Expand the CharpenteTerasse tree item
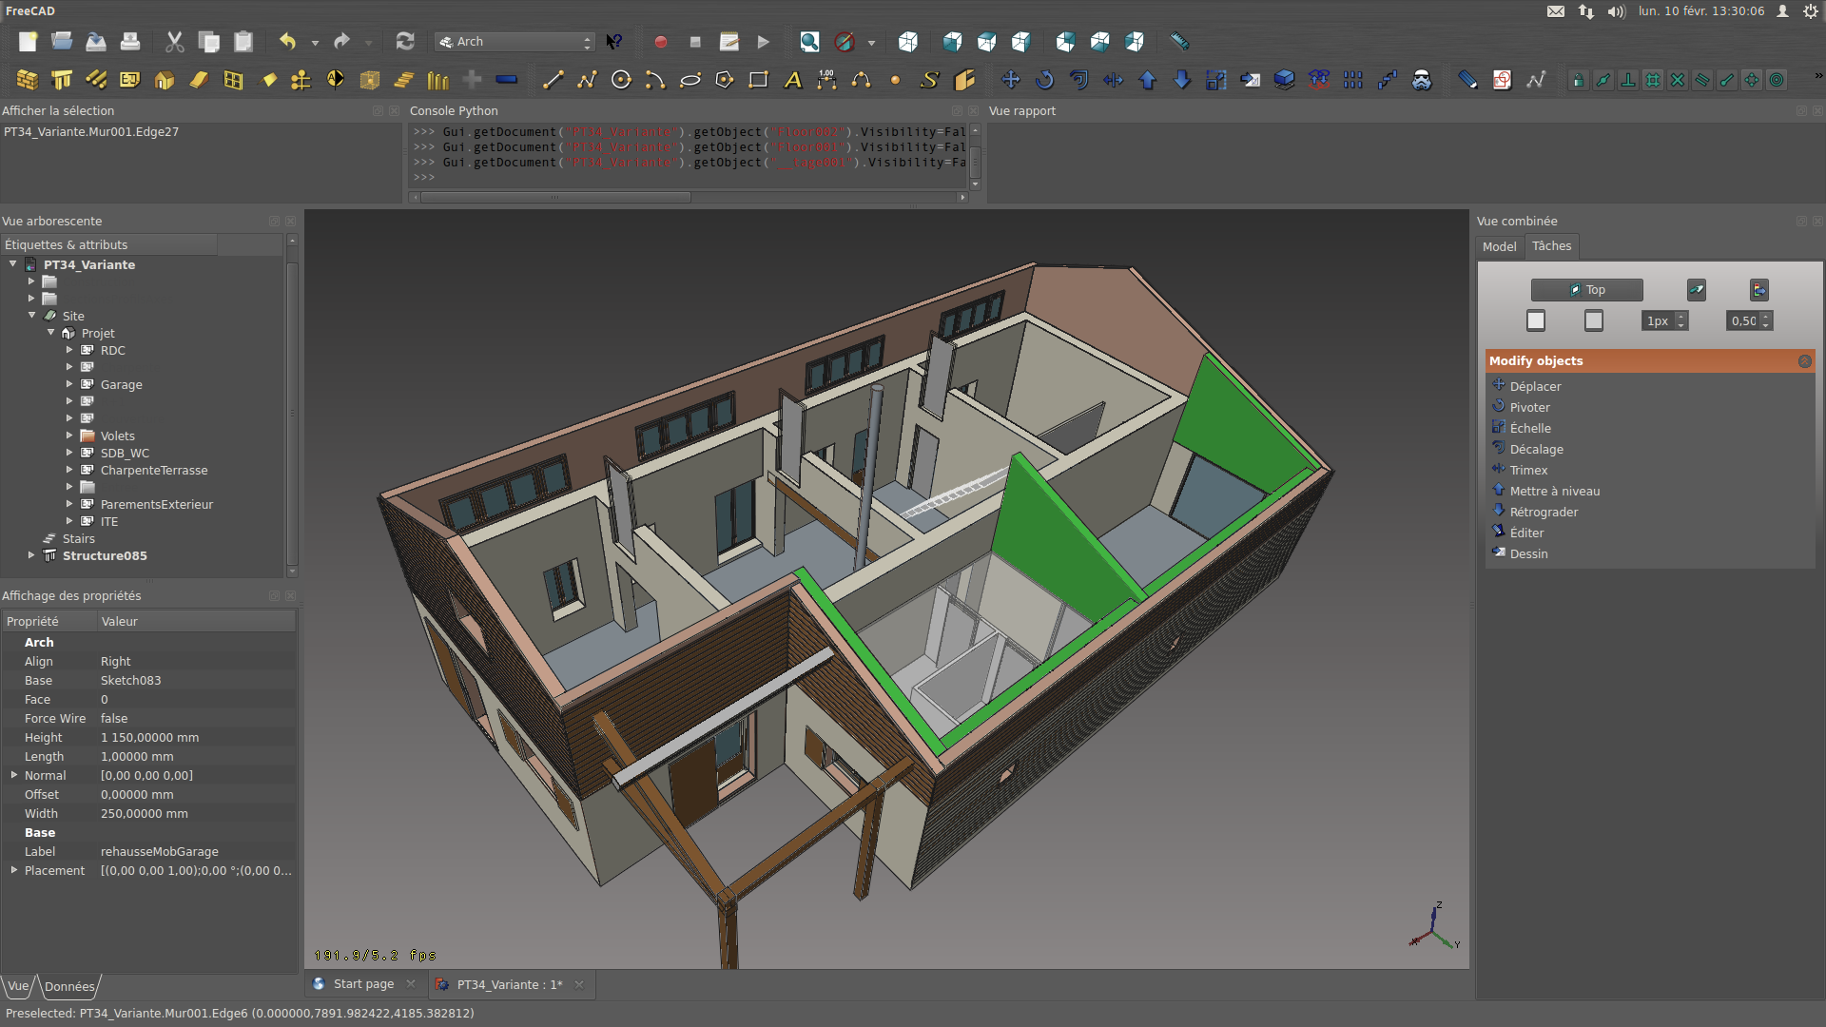This screenshot has width=1826, height=1027. coord(69,471)
